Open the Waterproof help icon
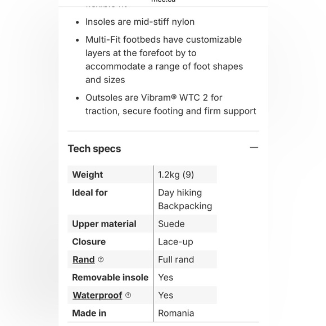Viewport: 326px width, 326px height. tap(128, 295)
